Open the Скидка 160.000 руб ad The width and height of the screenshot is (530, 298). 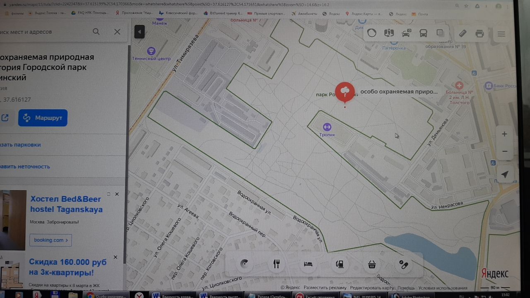coord(67,267)
